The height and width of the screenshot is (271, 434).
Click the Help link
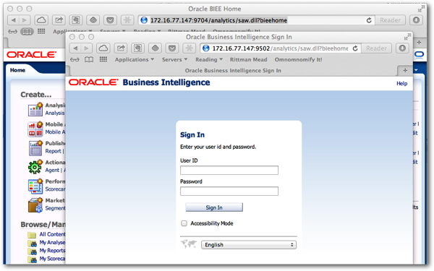401,84
